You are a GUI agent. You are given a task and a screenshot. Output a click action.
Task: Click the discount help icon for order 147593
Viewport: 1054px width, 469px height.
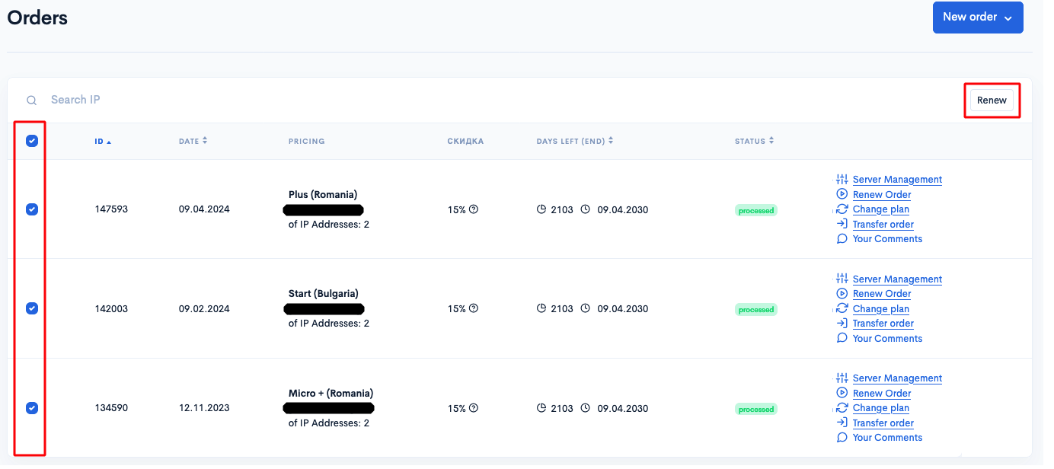[474, 209]
